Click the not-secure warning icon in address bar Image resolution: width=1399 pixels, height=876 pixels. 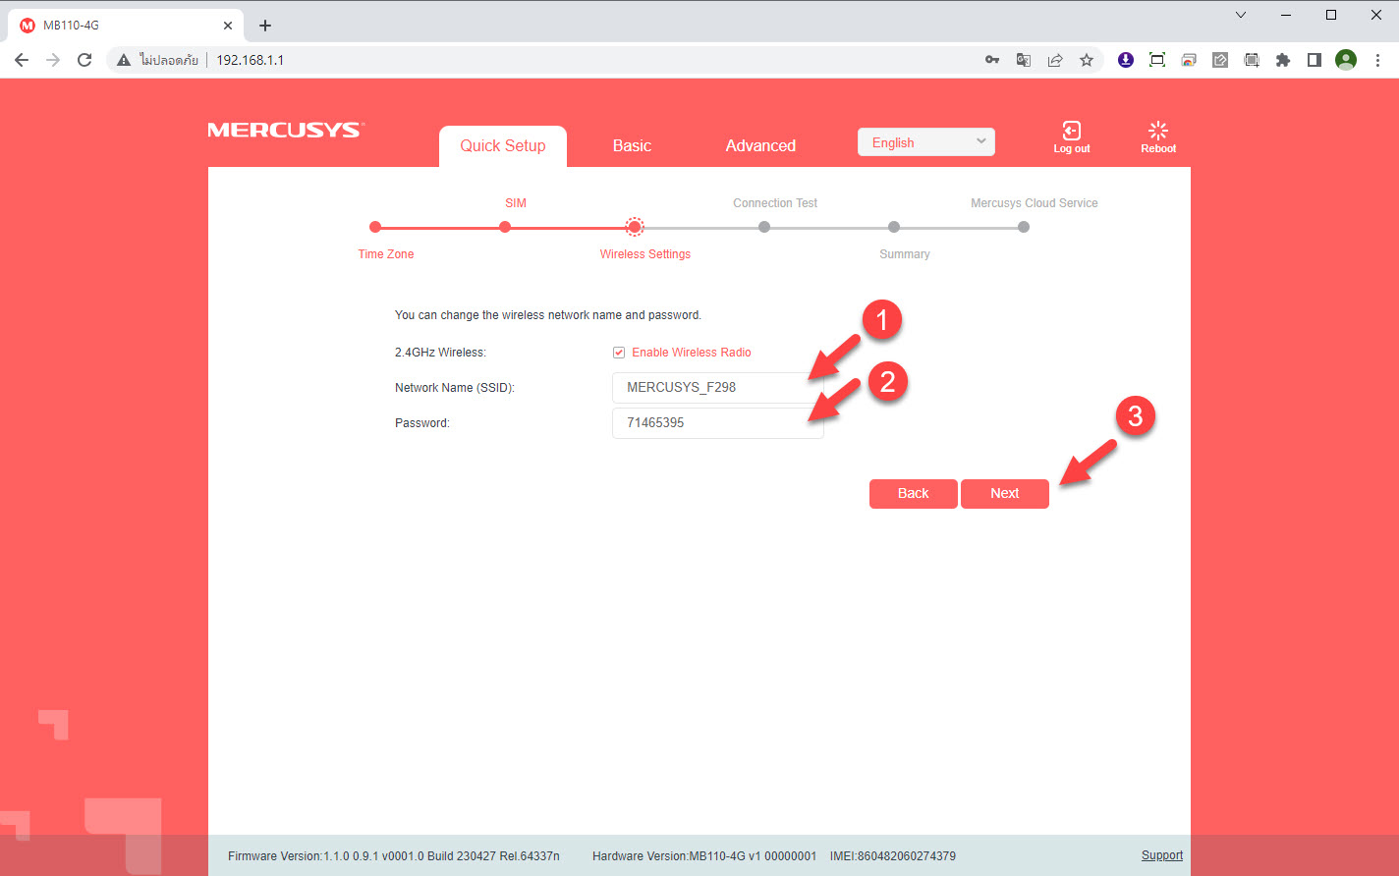[124, 60]
